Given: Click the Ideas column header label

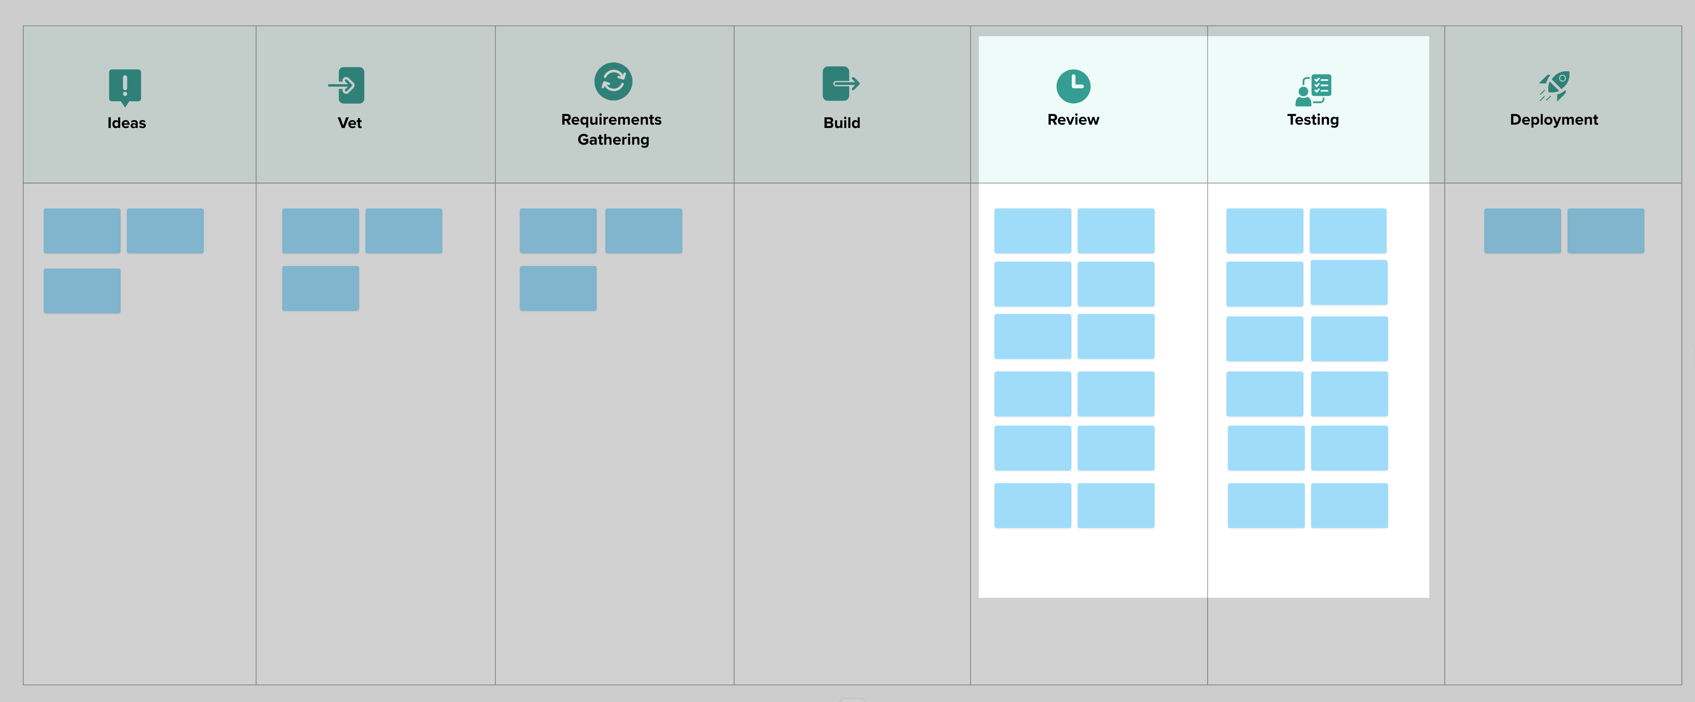Looking at the screenshot, I should [x=125, y=123].
